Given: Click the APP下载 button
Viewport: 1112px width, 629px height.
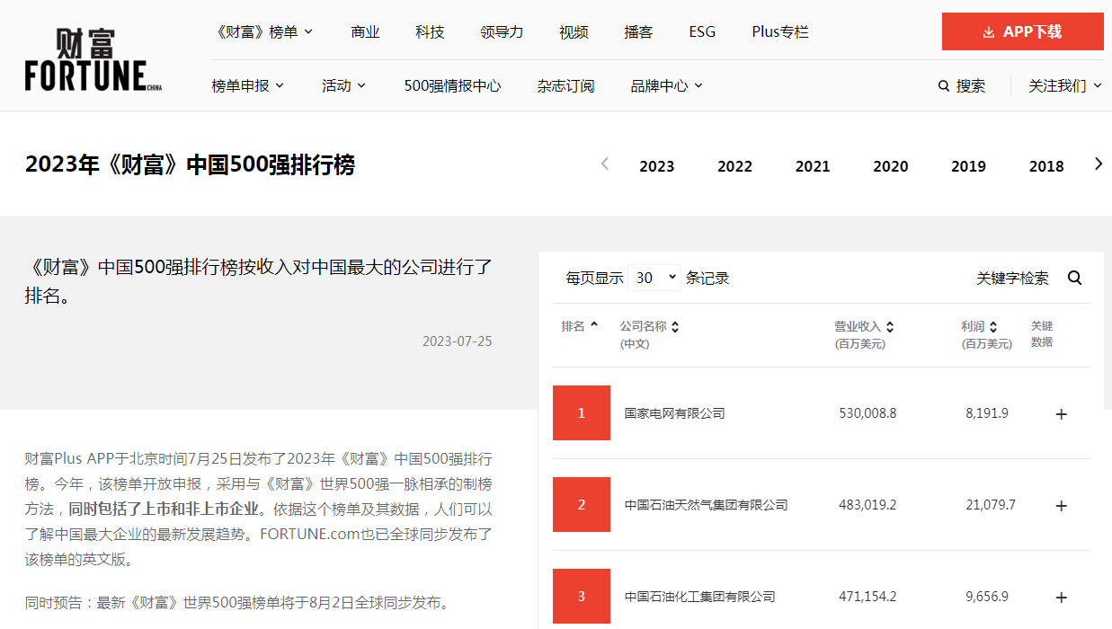Looking at the screenshot, I should pyautogui.click(x=1022, y=31).
